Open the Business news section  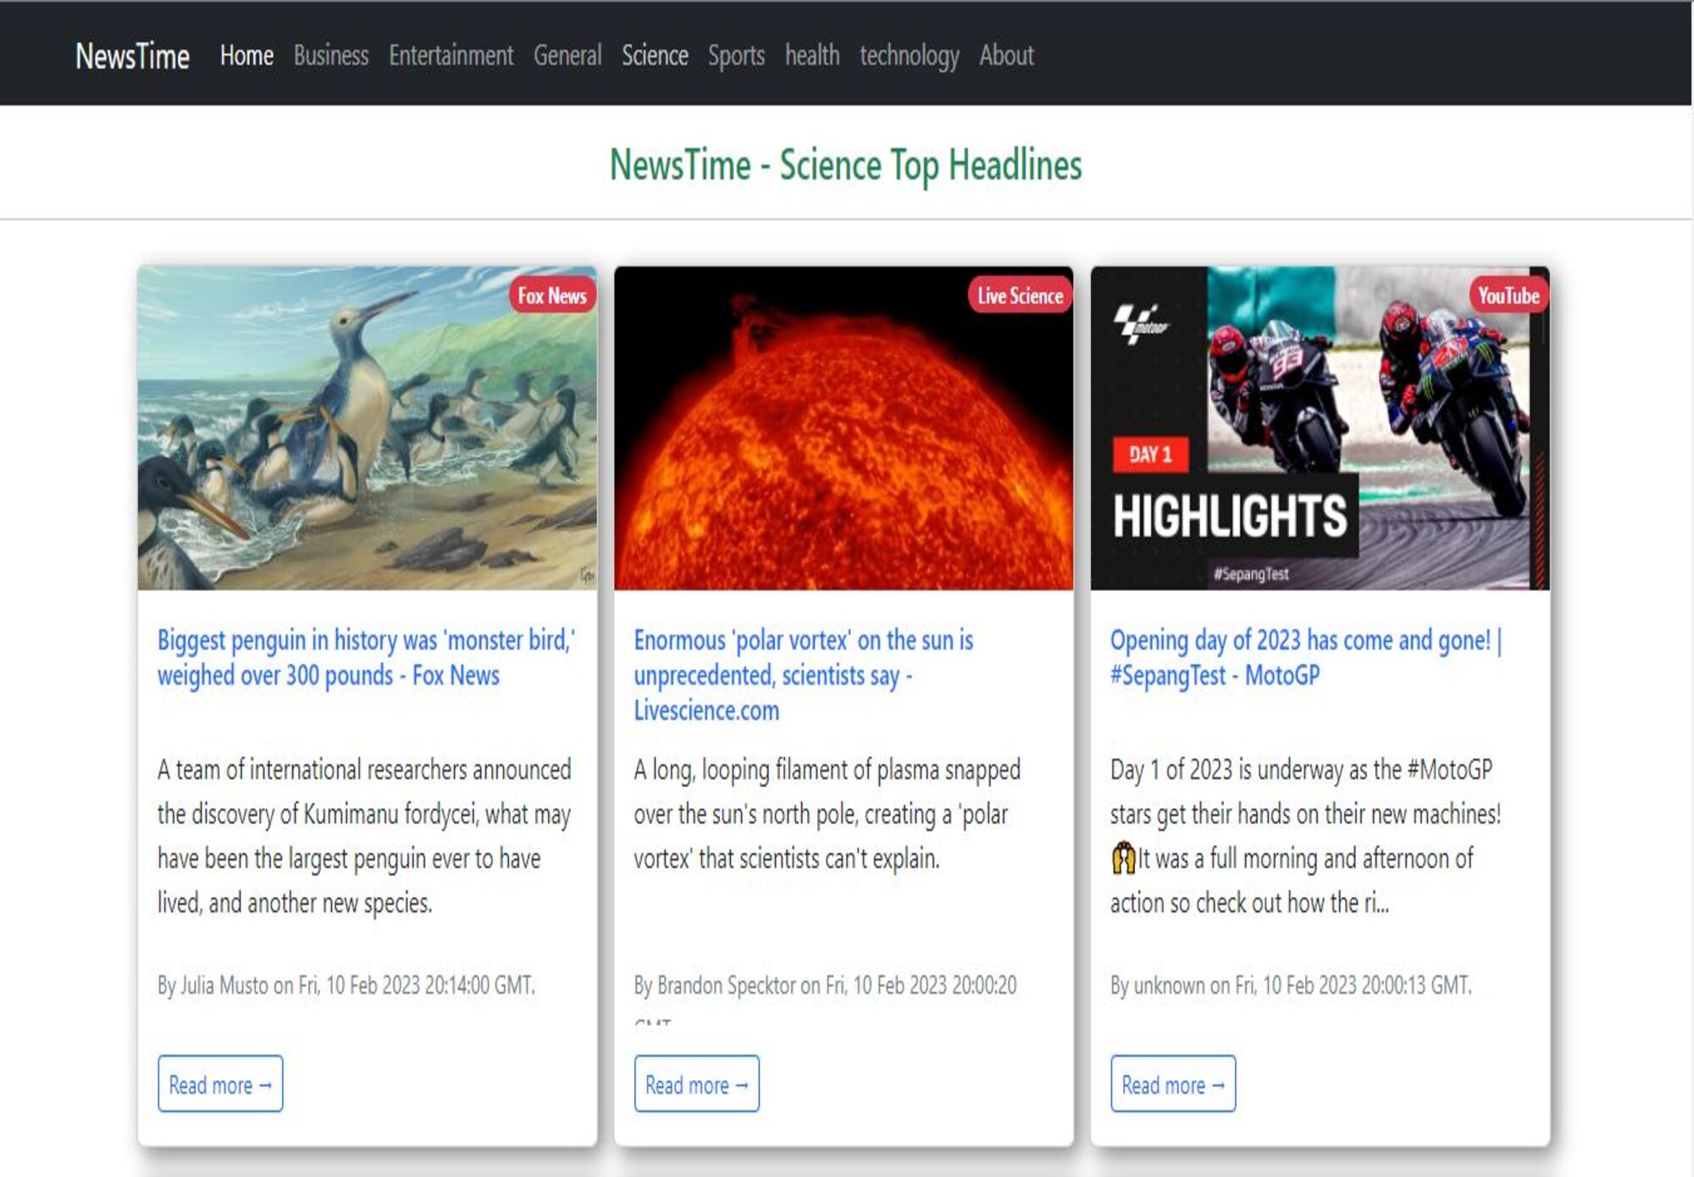tap(329, 56)
